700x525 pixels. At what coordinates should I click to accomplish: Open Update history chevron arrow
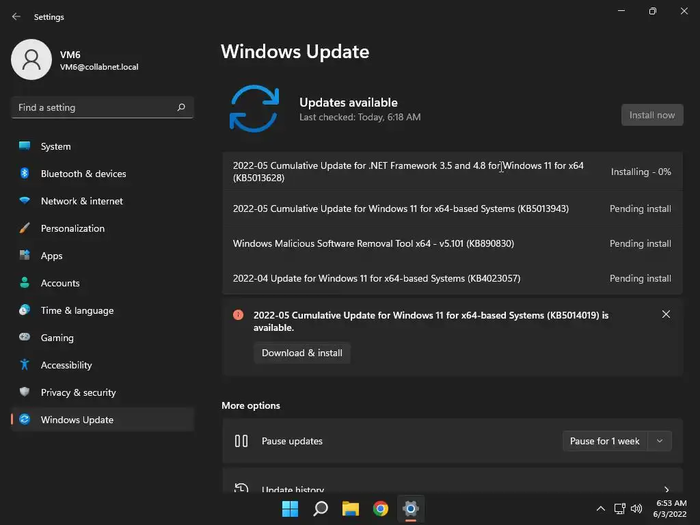[x=667, y=489]
